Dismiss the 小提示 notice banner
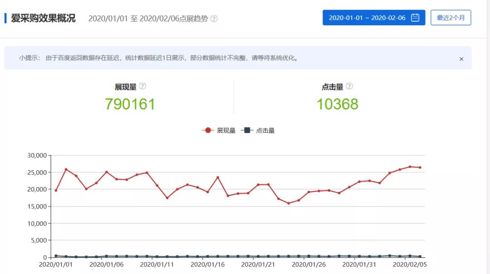The image size is (490, 274). tap(461, 59)
